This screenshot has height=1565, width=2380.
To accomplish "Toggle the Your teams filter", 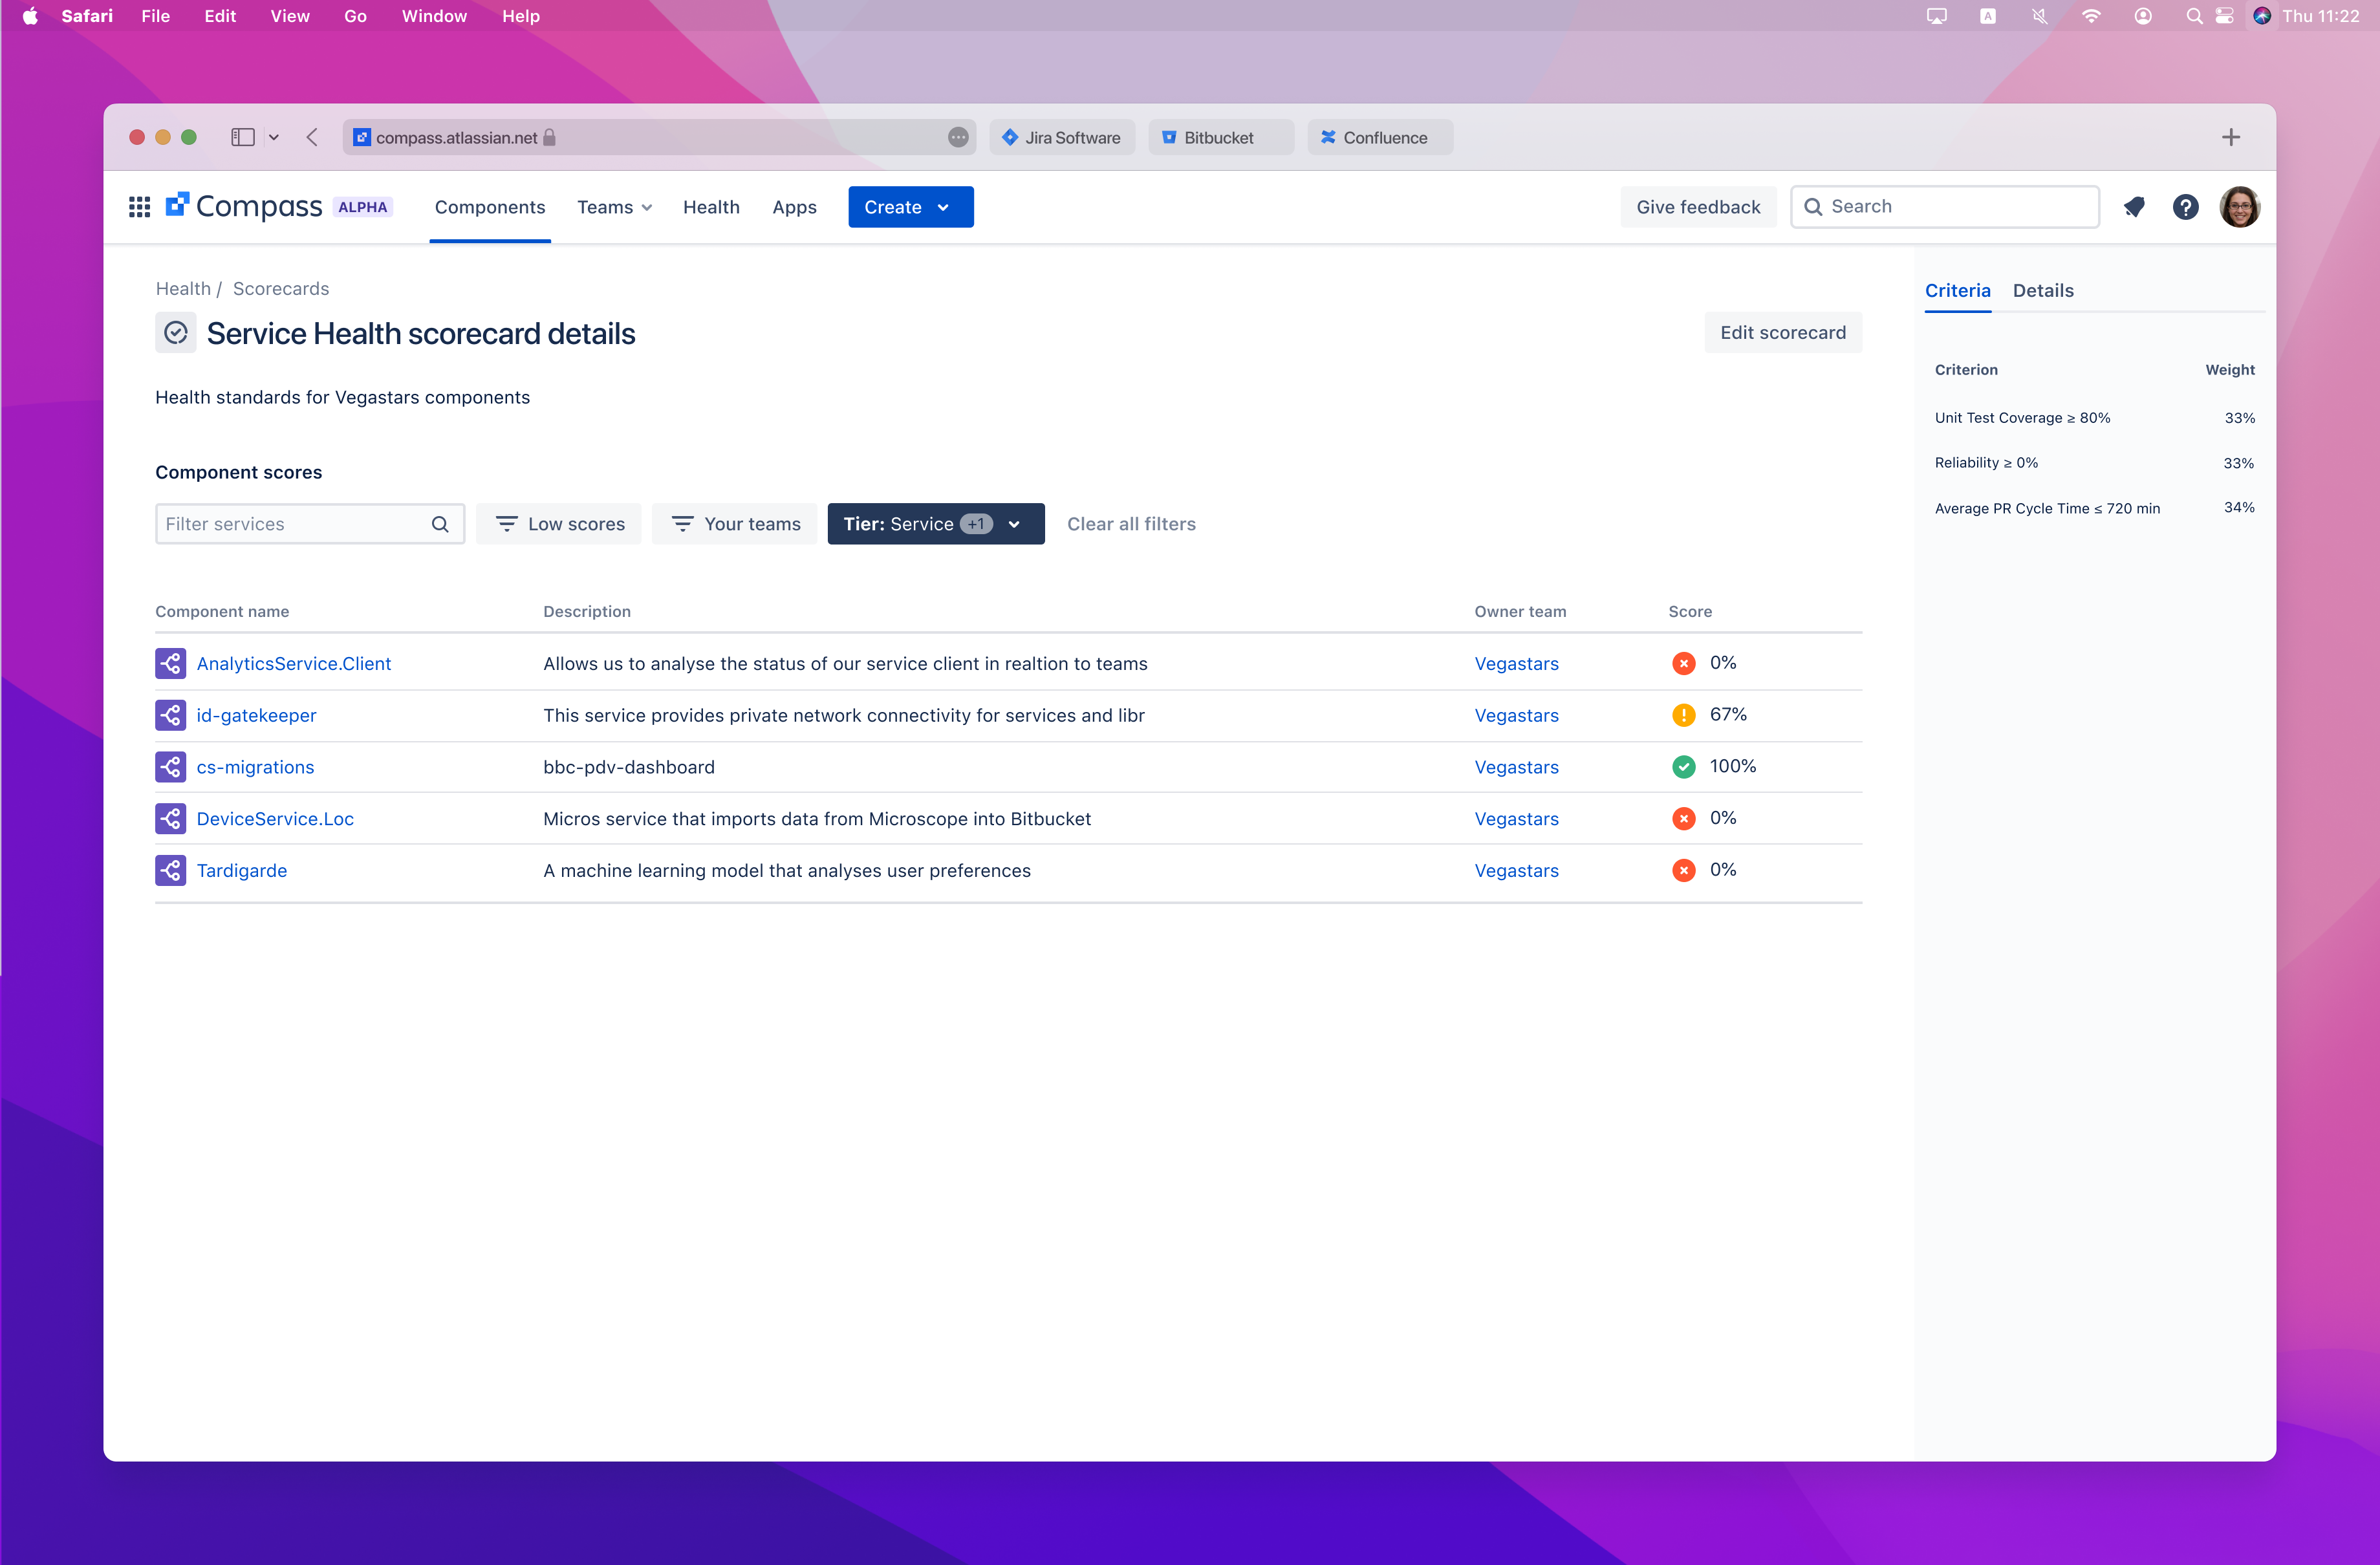I will point(735,524).
